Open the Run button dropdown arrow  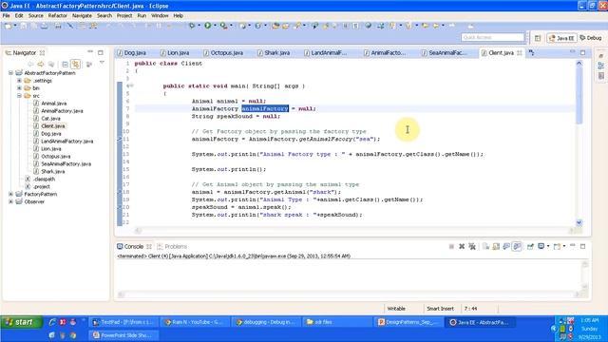[x=215, y=26]
